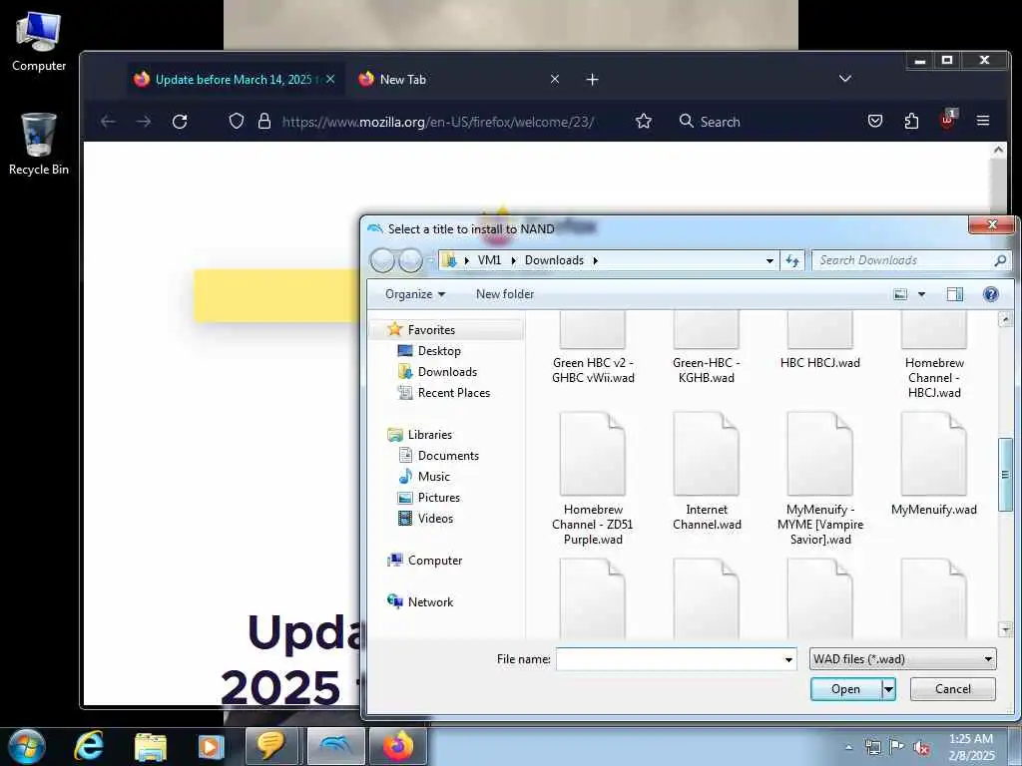Open the 'WAD files (*.wad)' filter dropdown
The image size is (1022, 766).
coord(902,659)
